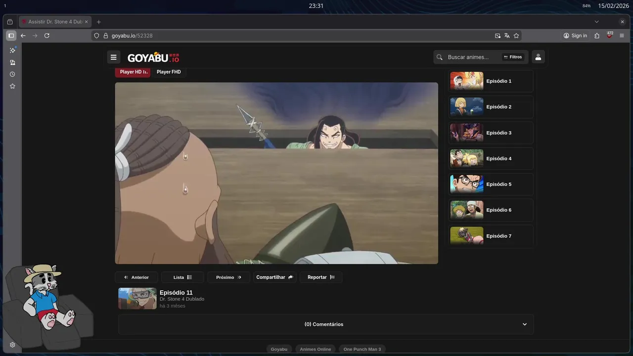Open tracking protection shield icon
The height and width of the screenshot is (356, 633).
click(97, 36)
